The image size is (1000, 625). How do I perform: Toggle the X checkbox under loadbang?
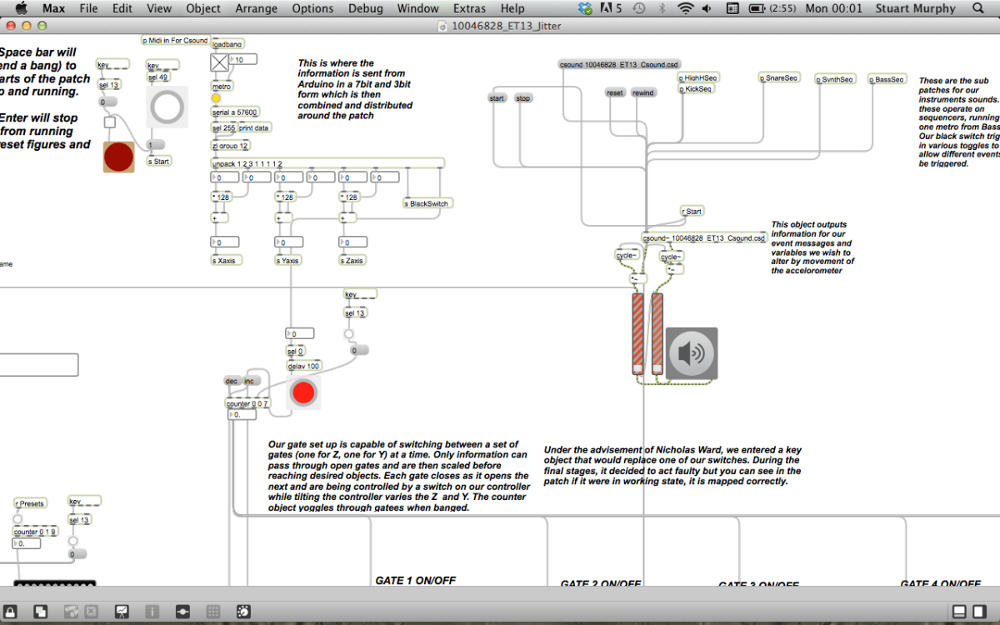coord(218,62)
